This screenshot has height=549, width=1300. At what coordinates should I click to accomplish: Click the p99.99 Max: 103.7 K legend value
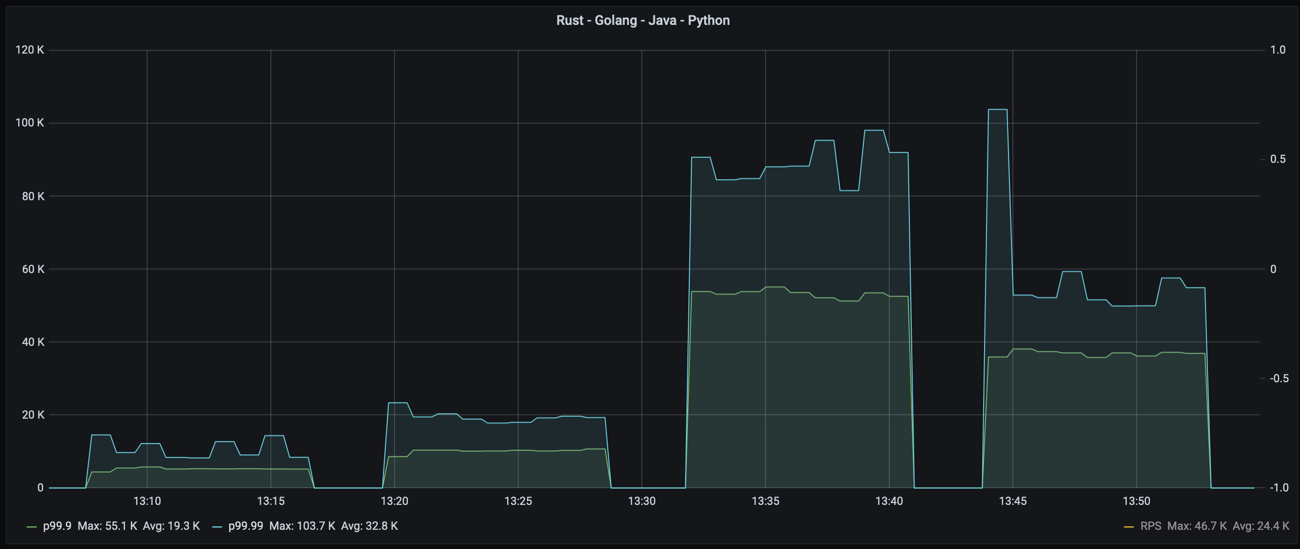pyautogui.click(x=302, y=526)
